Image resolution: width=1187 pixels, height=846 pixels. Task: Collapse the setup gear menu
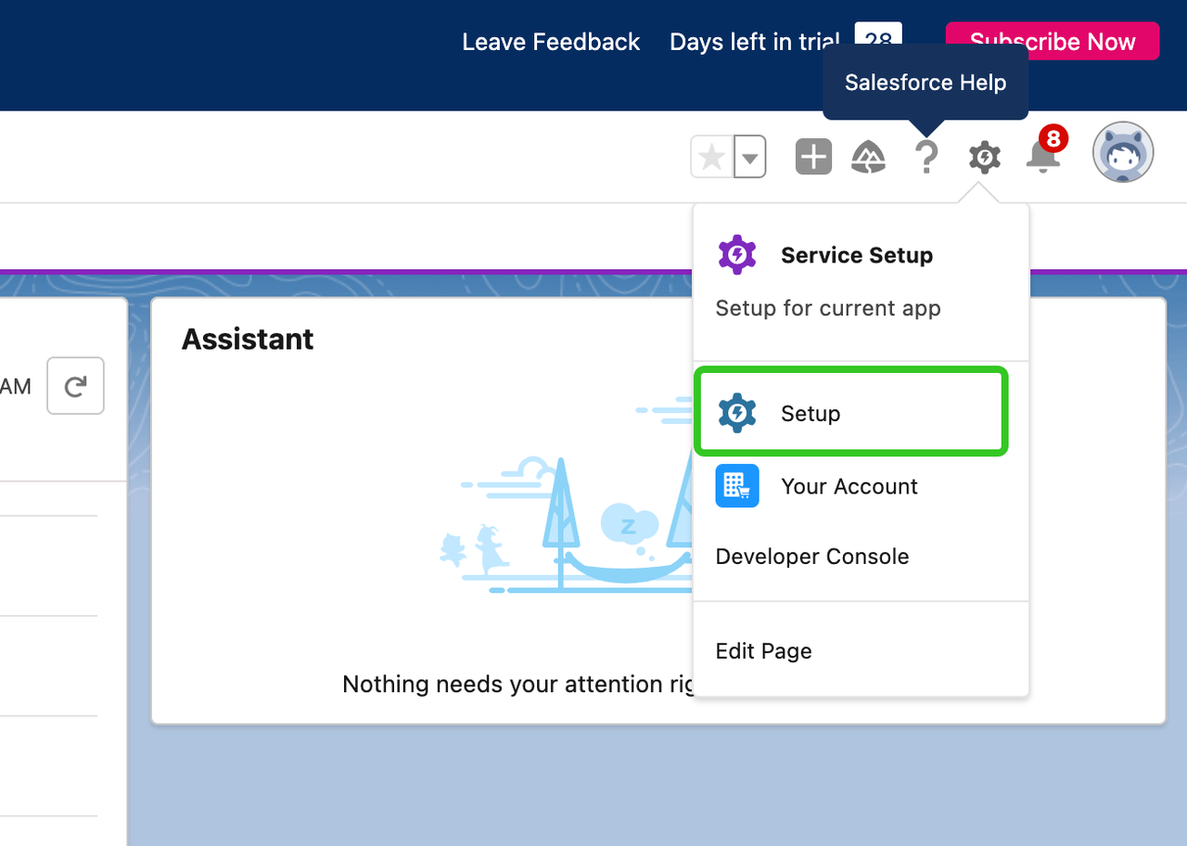(984, 158)
